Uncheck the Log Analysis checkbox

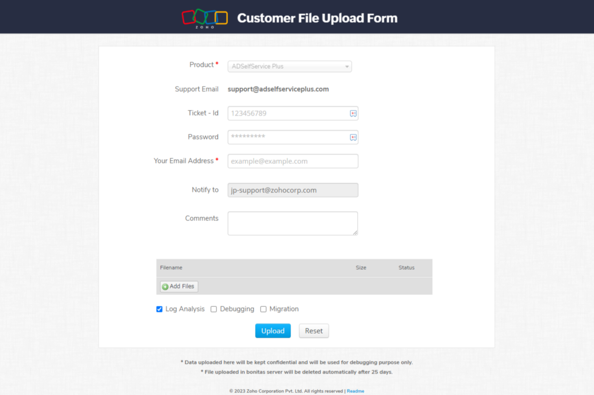[x=159, y=309]
